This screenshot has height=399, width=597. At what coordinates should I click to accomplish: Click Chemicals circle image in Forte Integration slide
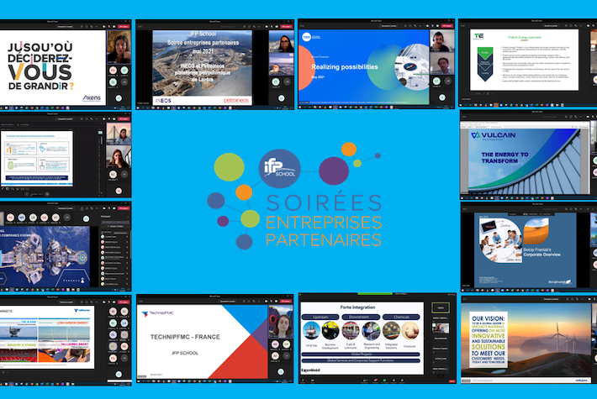[411, 329]
